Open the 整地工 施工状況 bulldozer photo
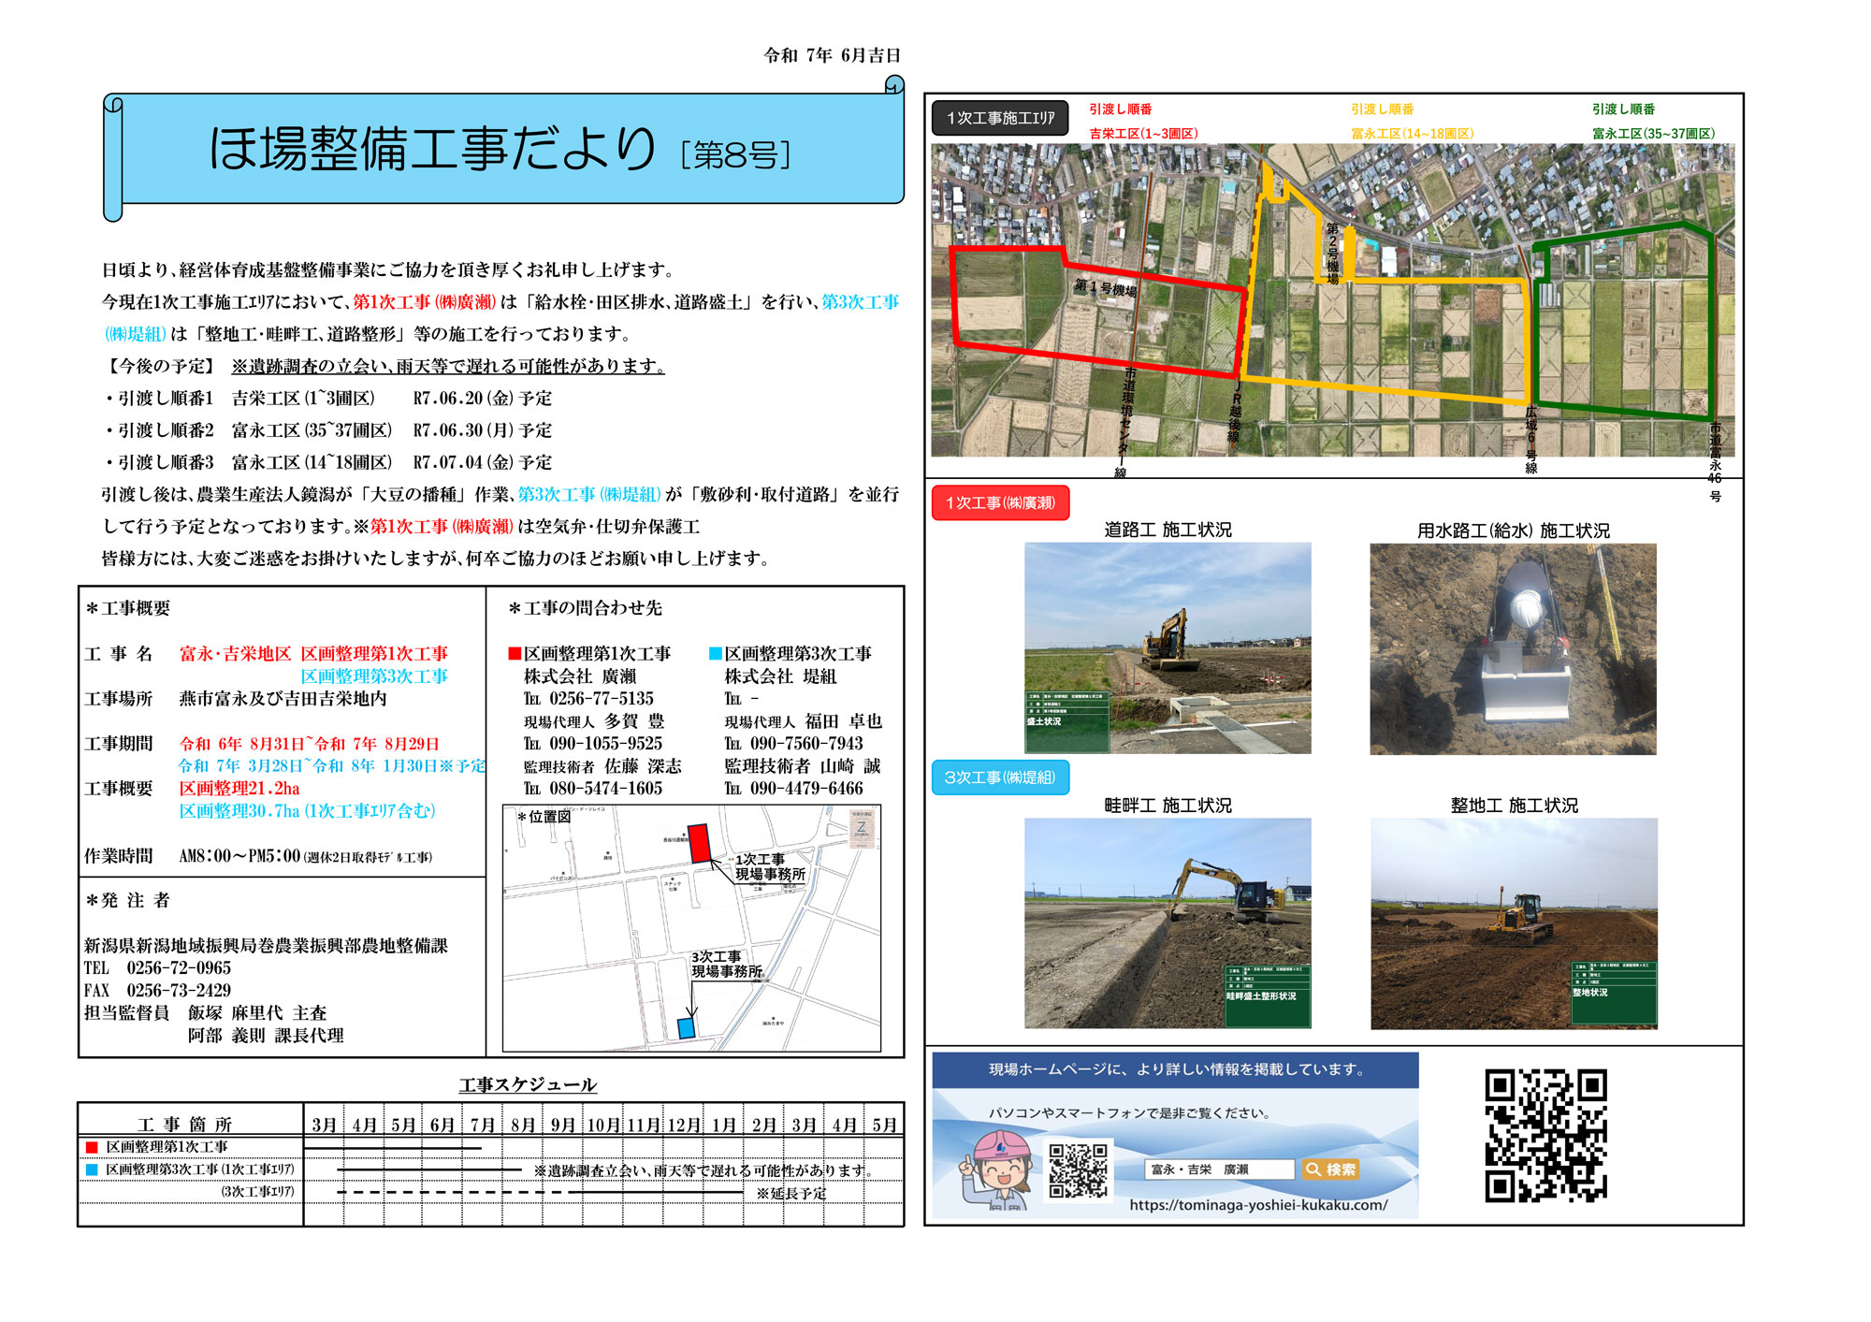 1514,923
